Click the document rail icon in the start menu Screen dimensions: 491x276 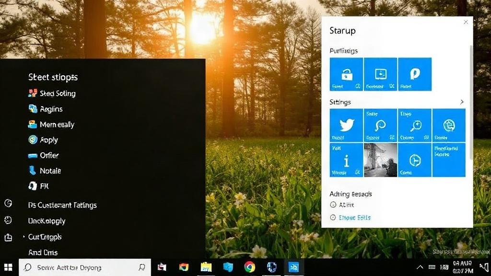(x=9, y=238)
